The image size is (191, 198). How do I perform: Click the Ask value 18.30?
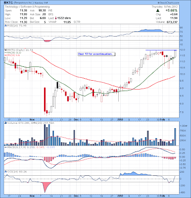(x=43, y=10)
